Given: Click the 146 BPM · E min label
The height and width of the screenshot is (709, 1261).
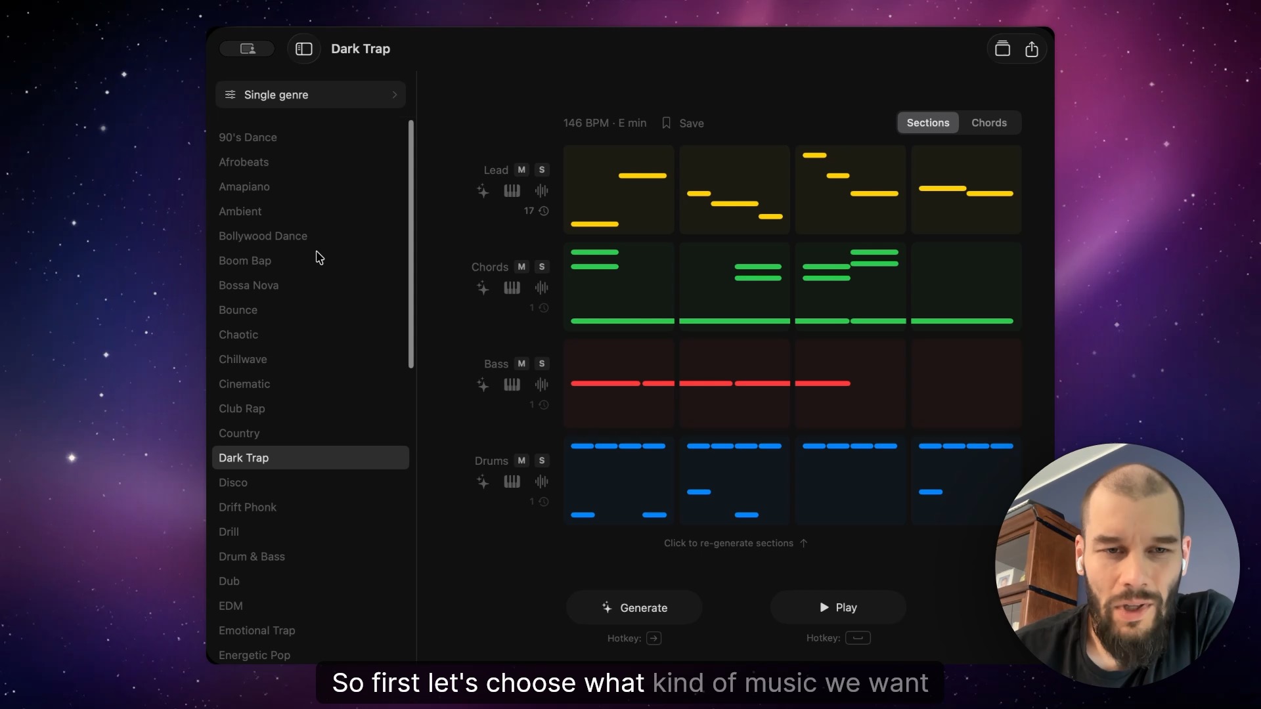Looking at the screenshot, I should coord(605,123).
